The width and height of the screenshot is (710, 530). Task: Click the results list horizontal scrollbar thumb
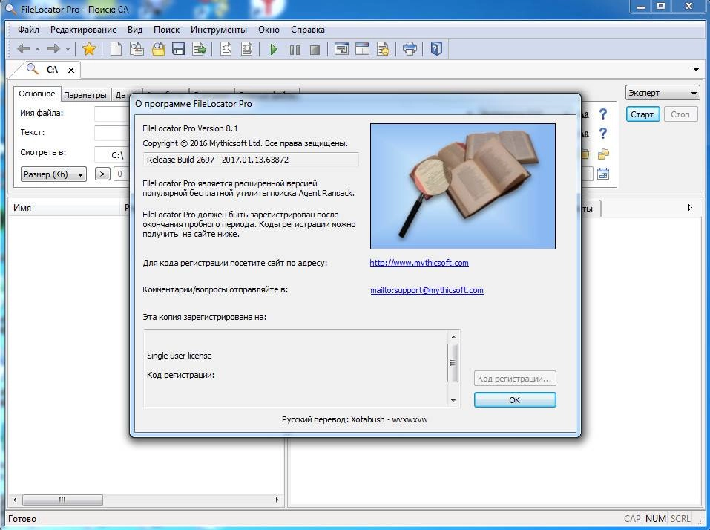(x=62, y=500)
